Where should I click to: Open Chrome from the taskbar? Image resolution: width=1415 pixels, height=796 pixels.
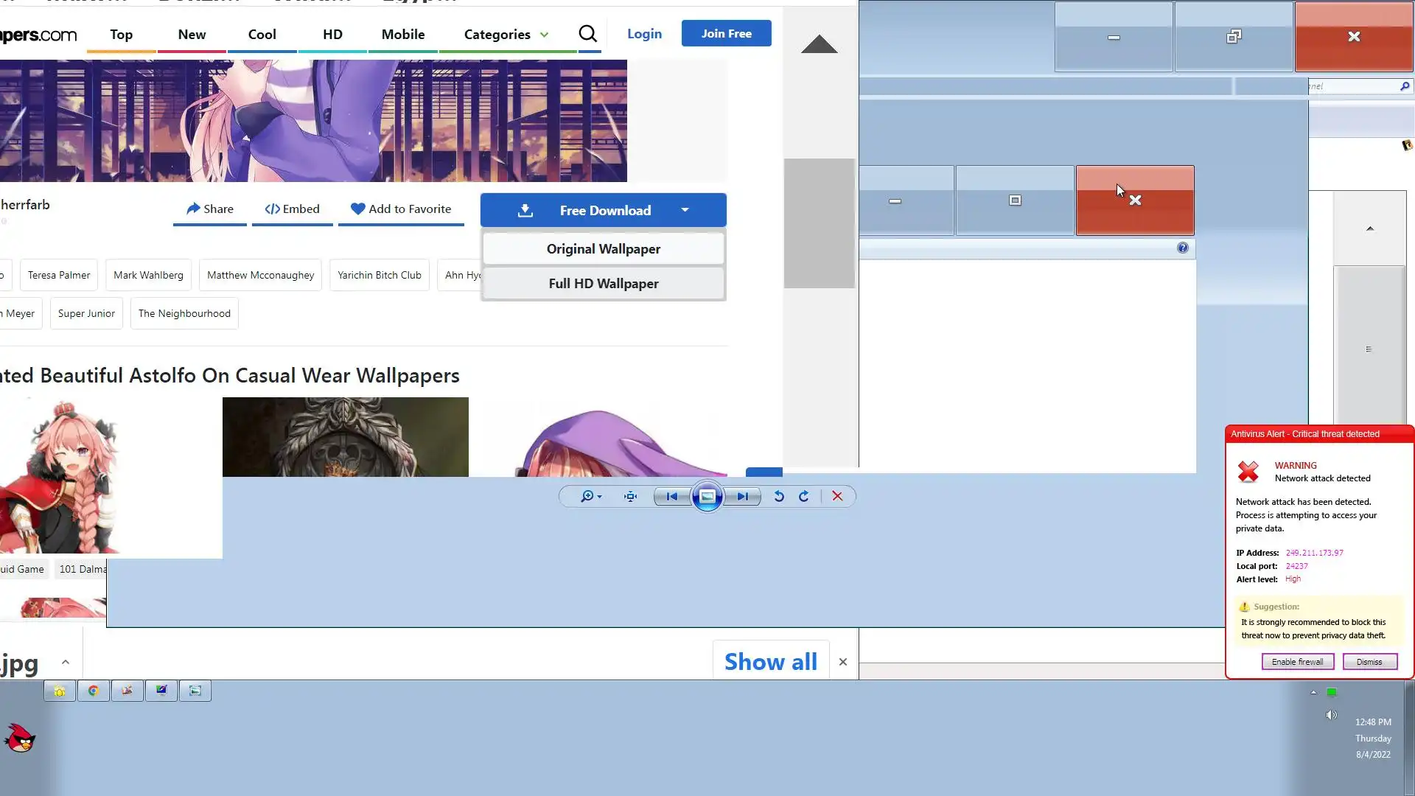point(94,691)
